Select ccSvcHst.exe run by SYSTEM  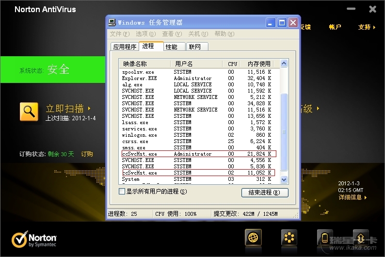coord(199,173)
